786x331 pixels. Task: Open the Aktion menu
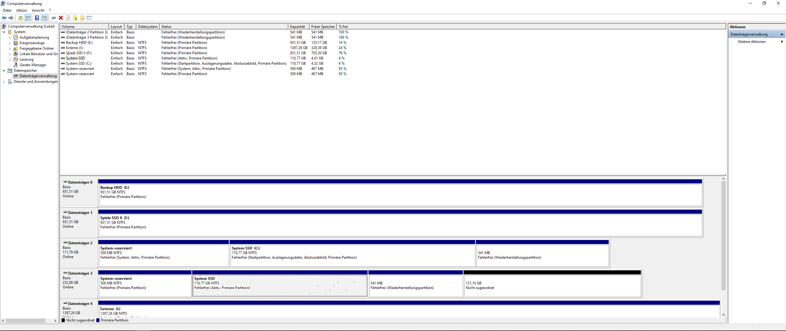point(21,10)
